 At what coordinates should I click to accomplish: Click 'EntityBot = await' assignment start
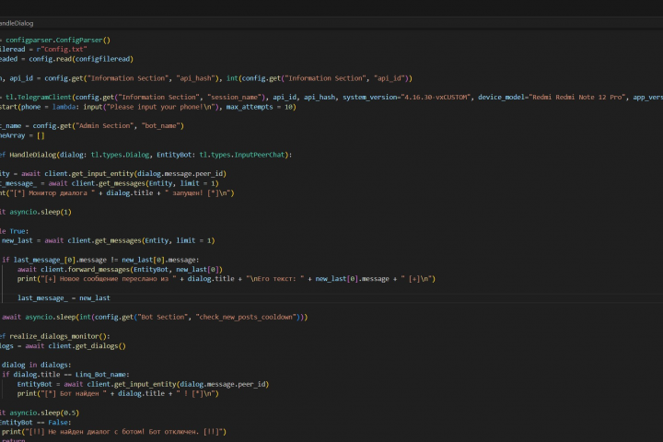click(x=51, y=384)
